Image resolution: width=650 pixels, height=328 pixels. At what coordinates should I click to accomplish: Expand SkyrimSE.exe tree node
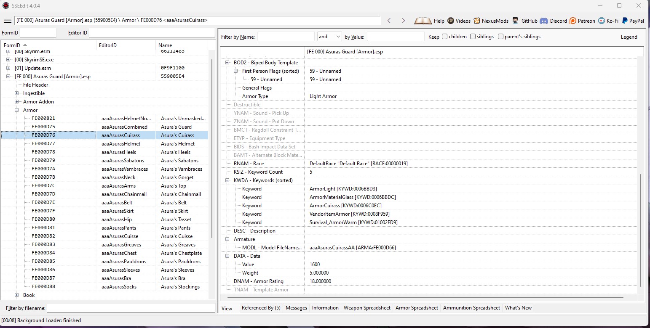[x=8, y=60]
